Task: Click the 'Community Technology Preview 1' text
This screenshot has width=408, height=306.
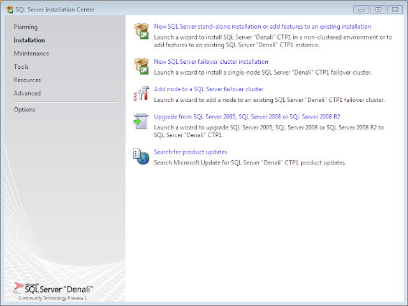Action: [x=52, y=298]
